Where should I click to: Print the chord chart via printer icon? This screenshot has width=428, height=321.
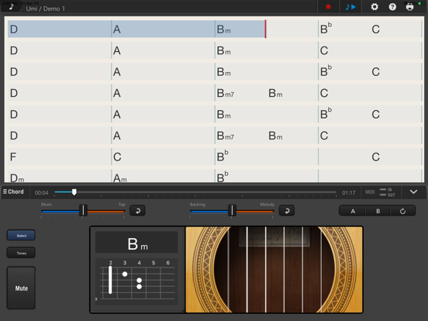(x=409, y=7)
